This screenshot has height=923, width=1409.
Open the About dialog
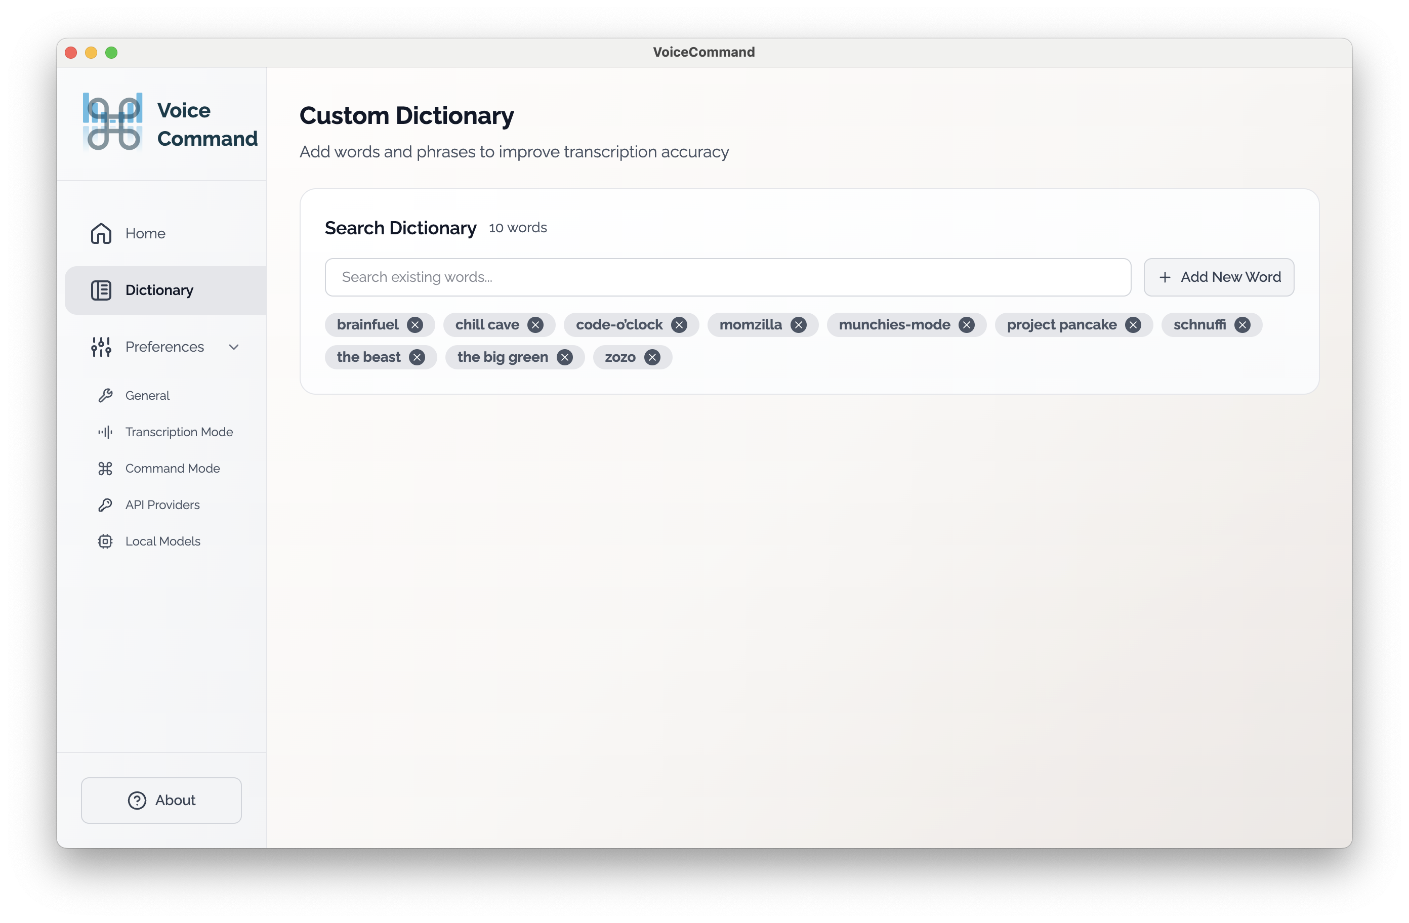click(161, 800)
